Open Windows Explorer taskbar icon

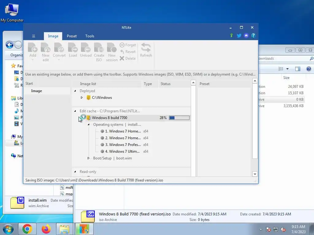click(x=64, y=229)
